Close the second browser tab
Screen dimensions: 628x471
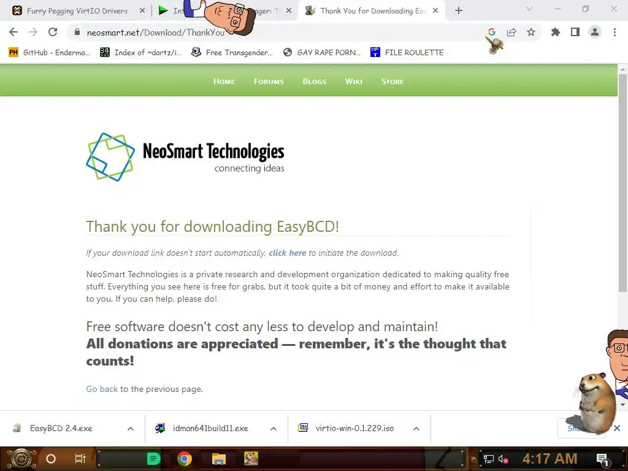tap(289, 11)
